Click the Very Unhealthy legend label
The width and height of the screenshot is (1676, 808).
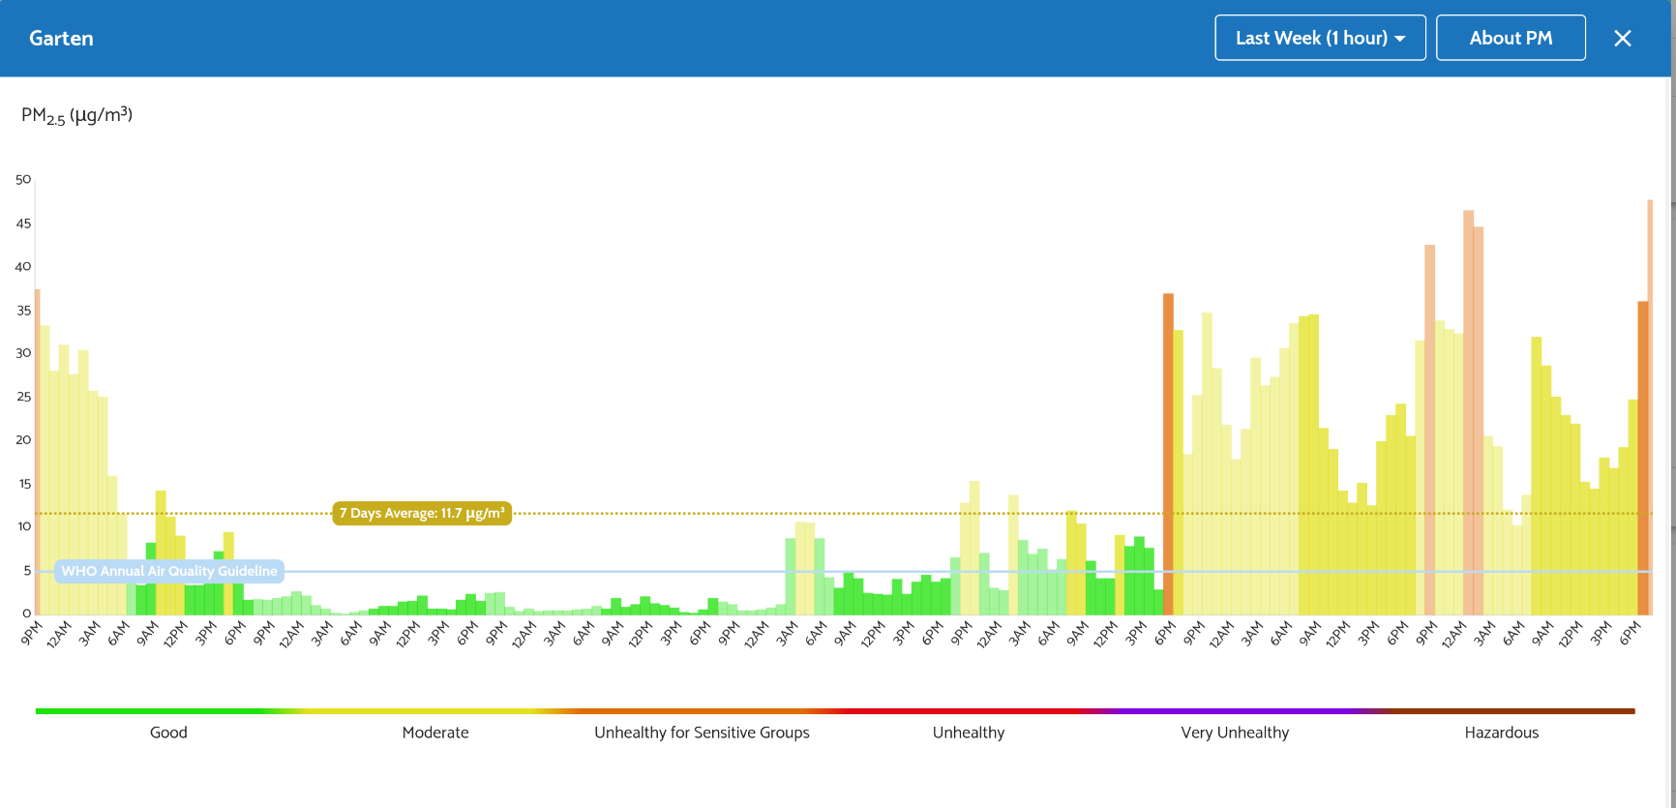point(1235,733)
